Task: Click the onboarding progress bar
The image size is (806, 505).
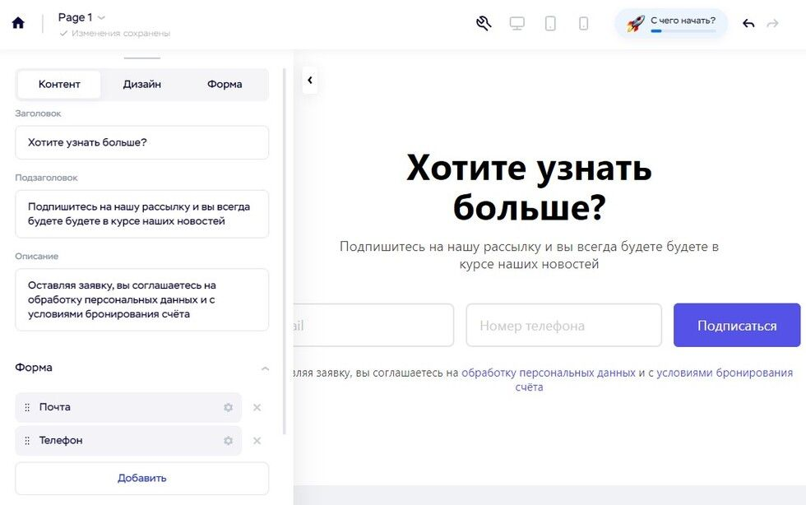Action: pyautogui.click(x=683, y=31)
